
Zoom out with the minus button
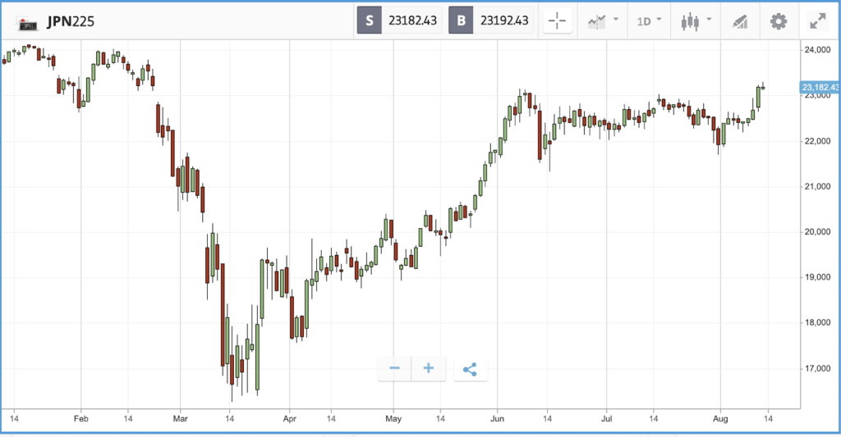pyautogui.click(x=395, y=368)
